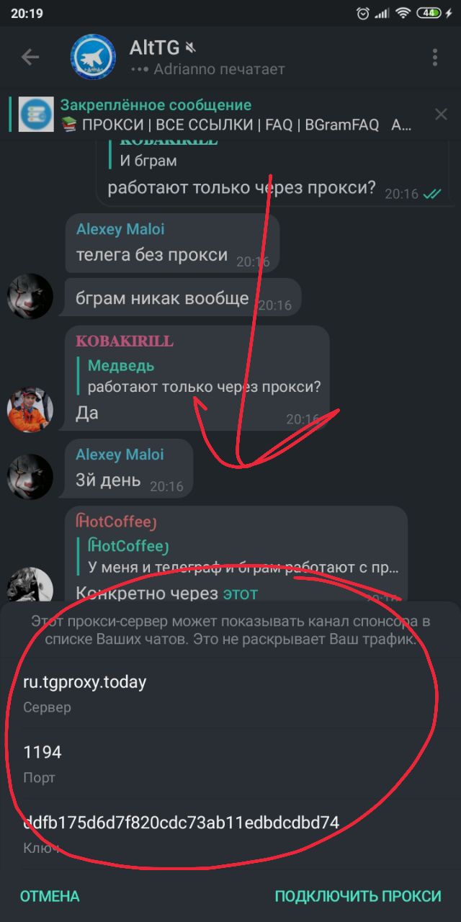The height and width of the screenshot is (922, 461).
Task: Tap the clown avatar beside бграм message
Action: click(30, 296)
